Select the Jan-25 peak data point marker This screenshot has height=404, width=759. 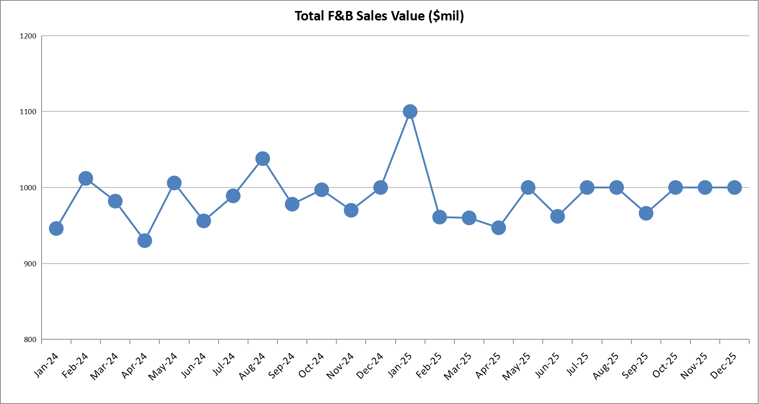[410, 112]
